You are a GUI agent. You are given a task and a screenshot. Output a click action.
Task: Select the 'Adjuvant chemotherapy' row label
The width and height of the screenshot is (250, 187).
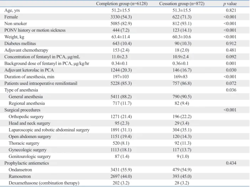click(26, 50)
